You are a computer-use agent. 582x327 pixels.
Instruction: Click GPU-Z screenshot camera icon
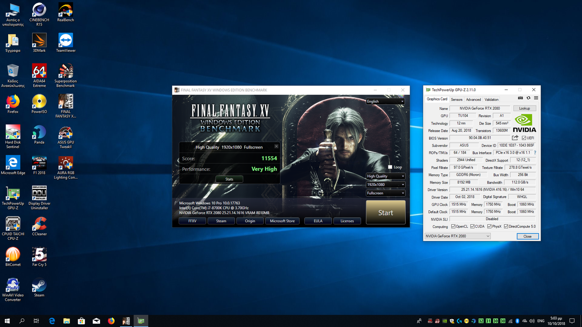pyautogui.click(x=521, y=98)
